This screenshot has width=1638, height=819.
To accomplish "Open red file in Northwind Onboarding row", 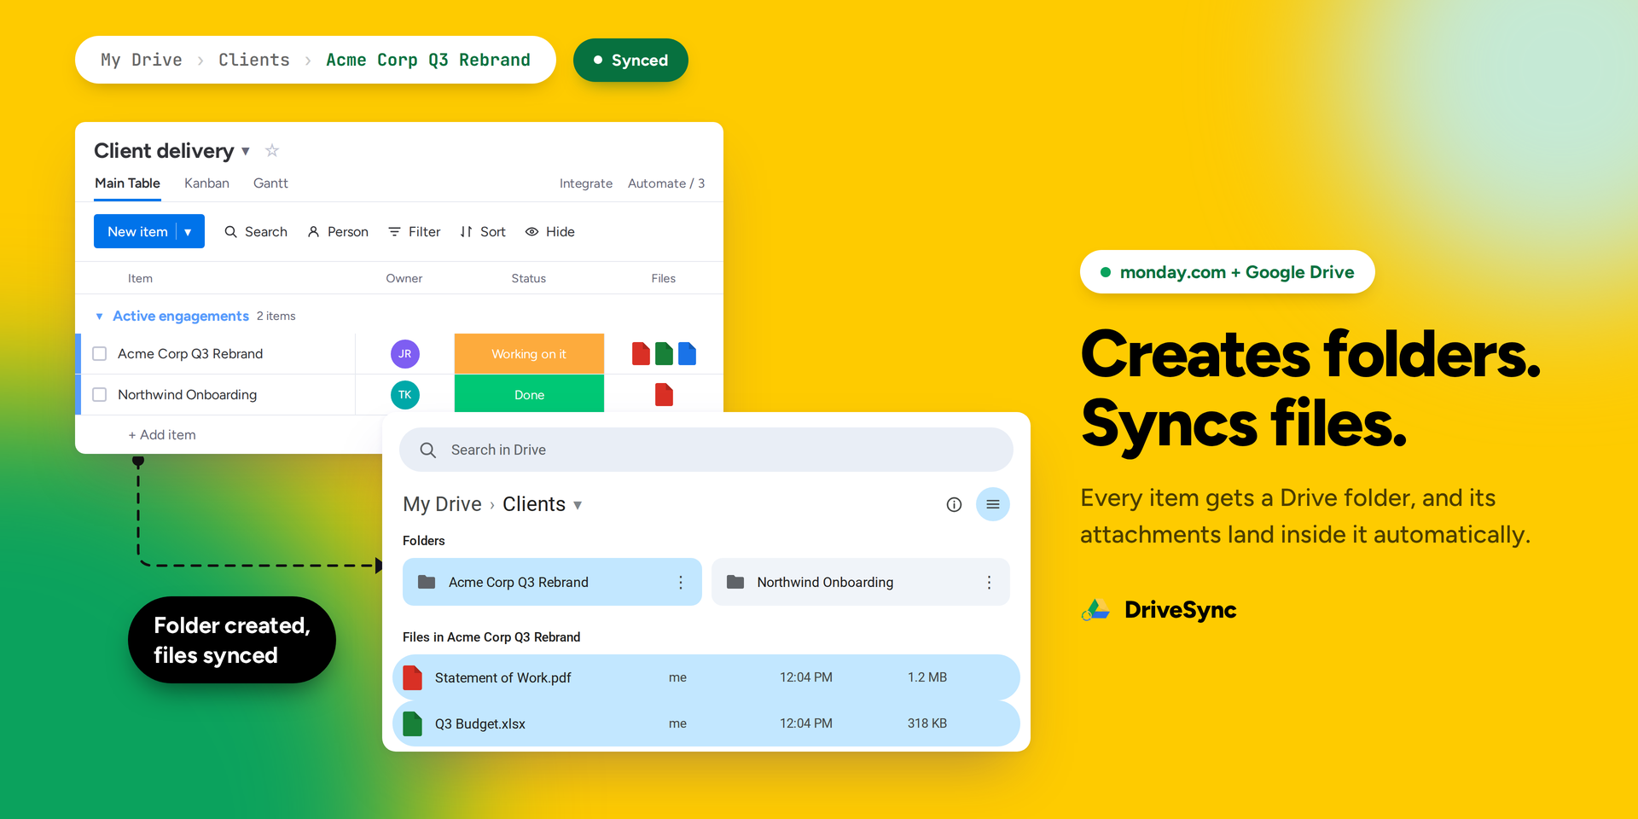I will 664,394.
